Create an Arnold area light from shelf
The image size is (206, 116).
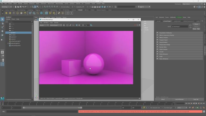tap(6, 13)
